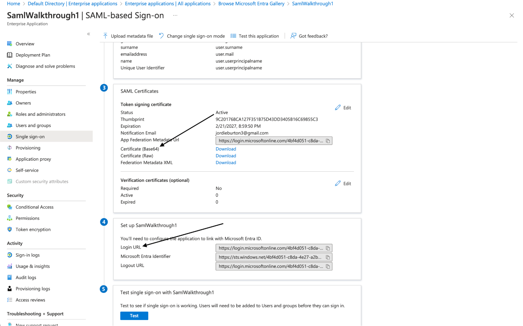The image size is (523, 326).
Task: Click Upload metadata file
Action: tap(128, 36)
